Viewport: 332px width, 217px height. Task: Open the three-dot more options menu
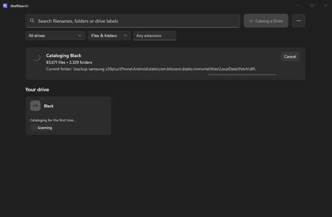pyautogui.click(x=299, y=21)
